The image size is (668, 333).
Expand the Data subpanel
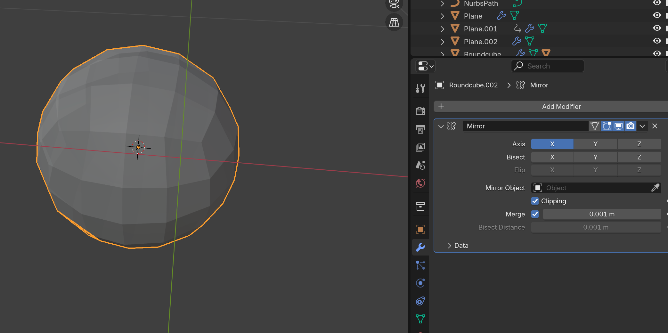pyautogui.click(x=449, y=246)
